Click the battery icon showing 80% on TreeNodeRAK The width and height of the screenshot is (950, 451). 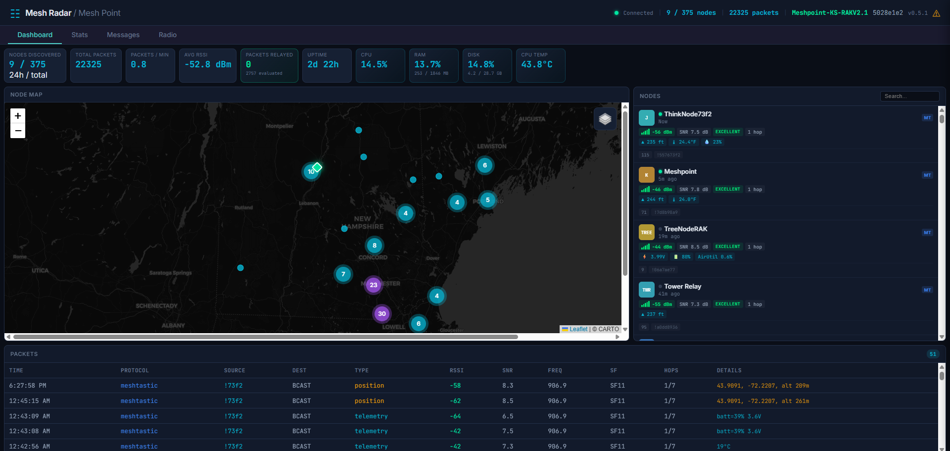pyautogui.click(x=676, y=256)
